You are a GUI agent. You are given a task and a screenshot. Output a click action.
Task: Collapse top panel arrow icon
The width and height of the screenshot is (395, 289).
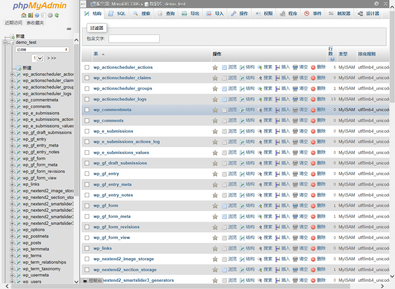[385, 4]
